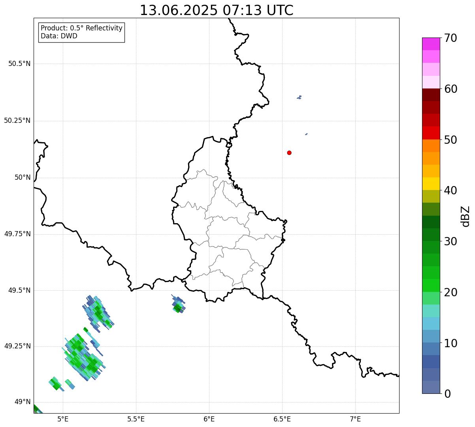The width and height of the screenshot is (475, 427).
Task: Pick the bright green colorbar swatch above 20
Action: (431, 286)
